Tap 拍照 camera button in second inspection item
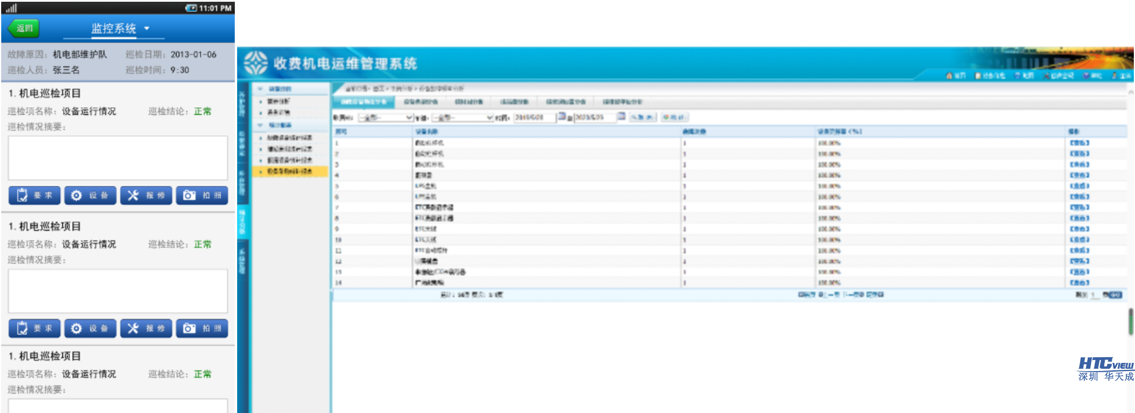 pos(202,329)
